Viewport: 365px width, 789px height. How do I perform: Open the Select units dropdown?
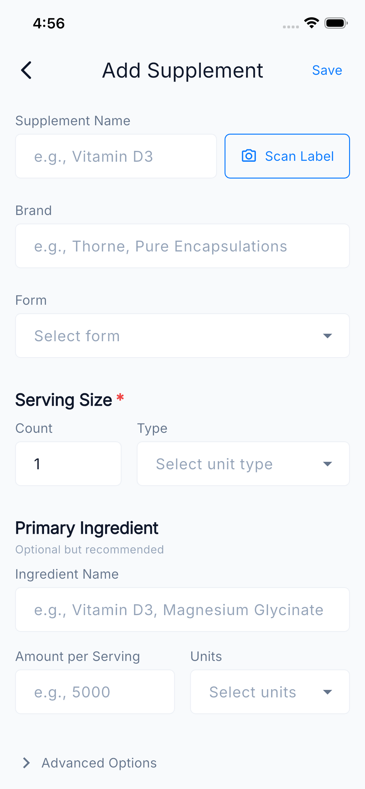269,692
